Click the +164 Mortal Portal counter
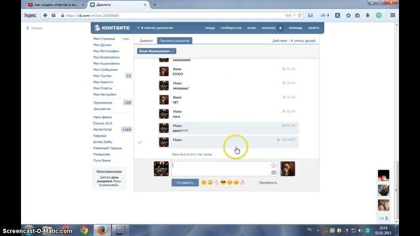The height and width of the screenshot is (236, 420). (127, 130)
